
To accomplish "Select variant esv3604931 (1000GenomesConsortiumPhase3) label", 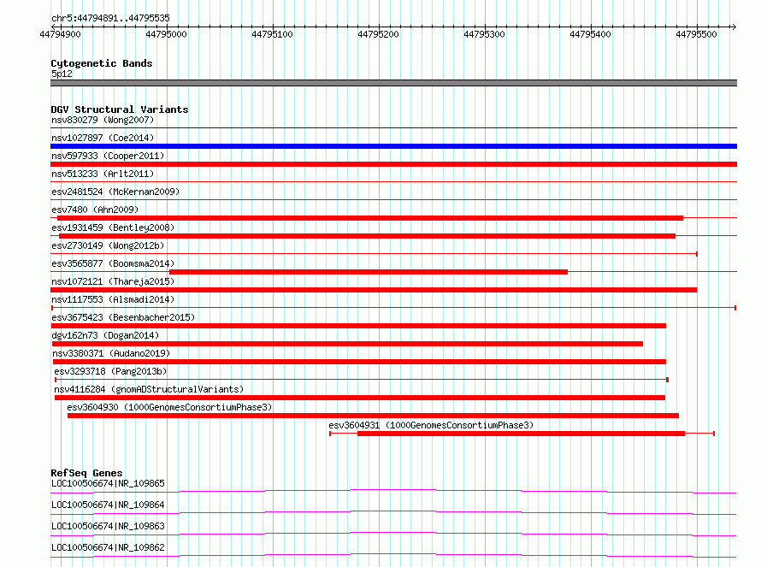I will pos(431,425).
